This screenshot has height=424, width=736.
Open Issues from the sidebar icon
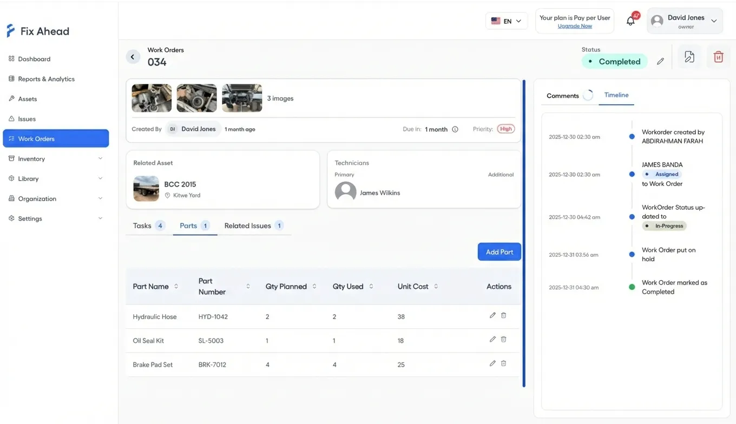click(12, 118)
